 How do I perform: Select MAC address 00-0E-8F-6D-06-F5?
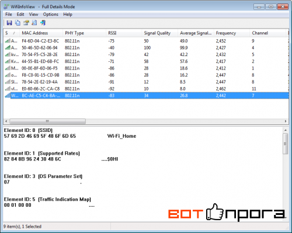(x=40, y=68)
